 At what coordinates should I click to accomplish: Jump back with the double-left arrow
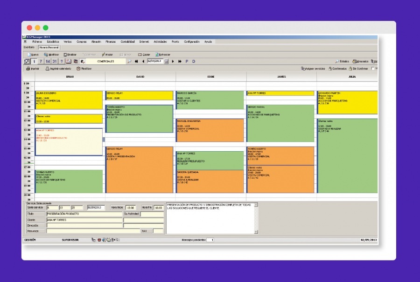pyautogui.click(x=136, y=61)
